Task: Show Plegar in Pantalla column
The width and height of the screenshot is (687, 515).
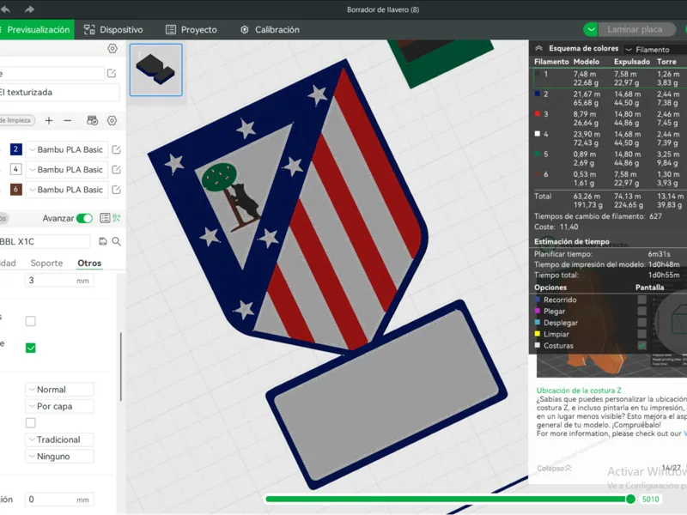Action: [641, 311]
